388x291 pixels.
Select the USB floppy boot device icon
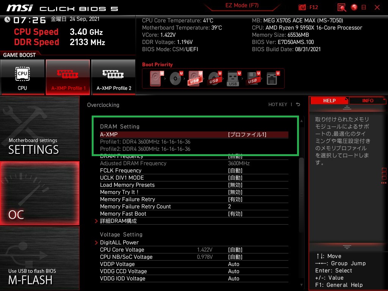pyautogui.click(x=253, y=78)
